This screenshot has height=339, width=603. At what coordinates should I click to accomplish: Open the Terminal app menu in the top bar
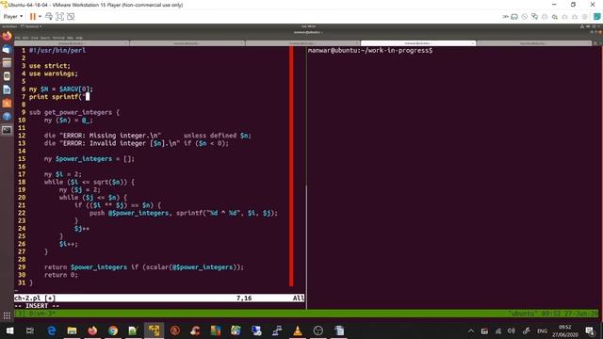click(x=31, y=26)
